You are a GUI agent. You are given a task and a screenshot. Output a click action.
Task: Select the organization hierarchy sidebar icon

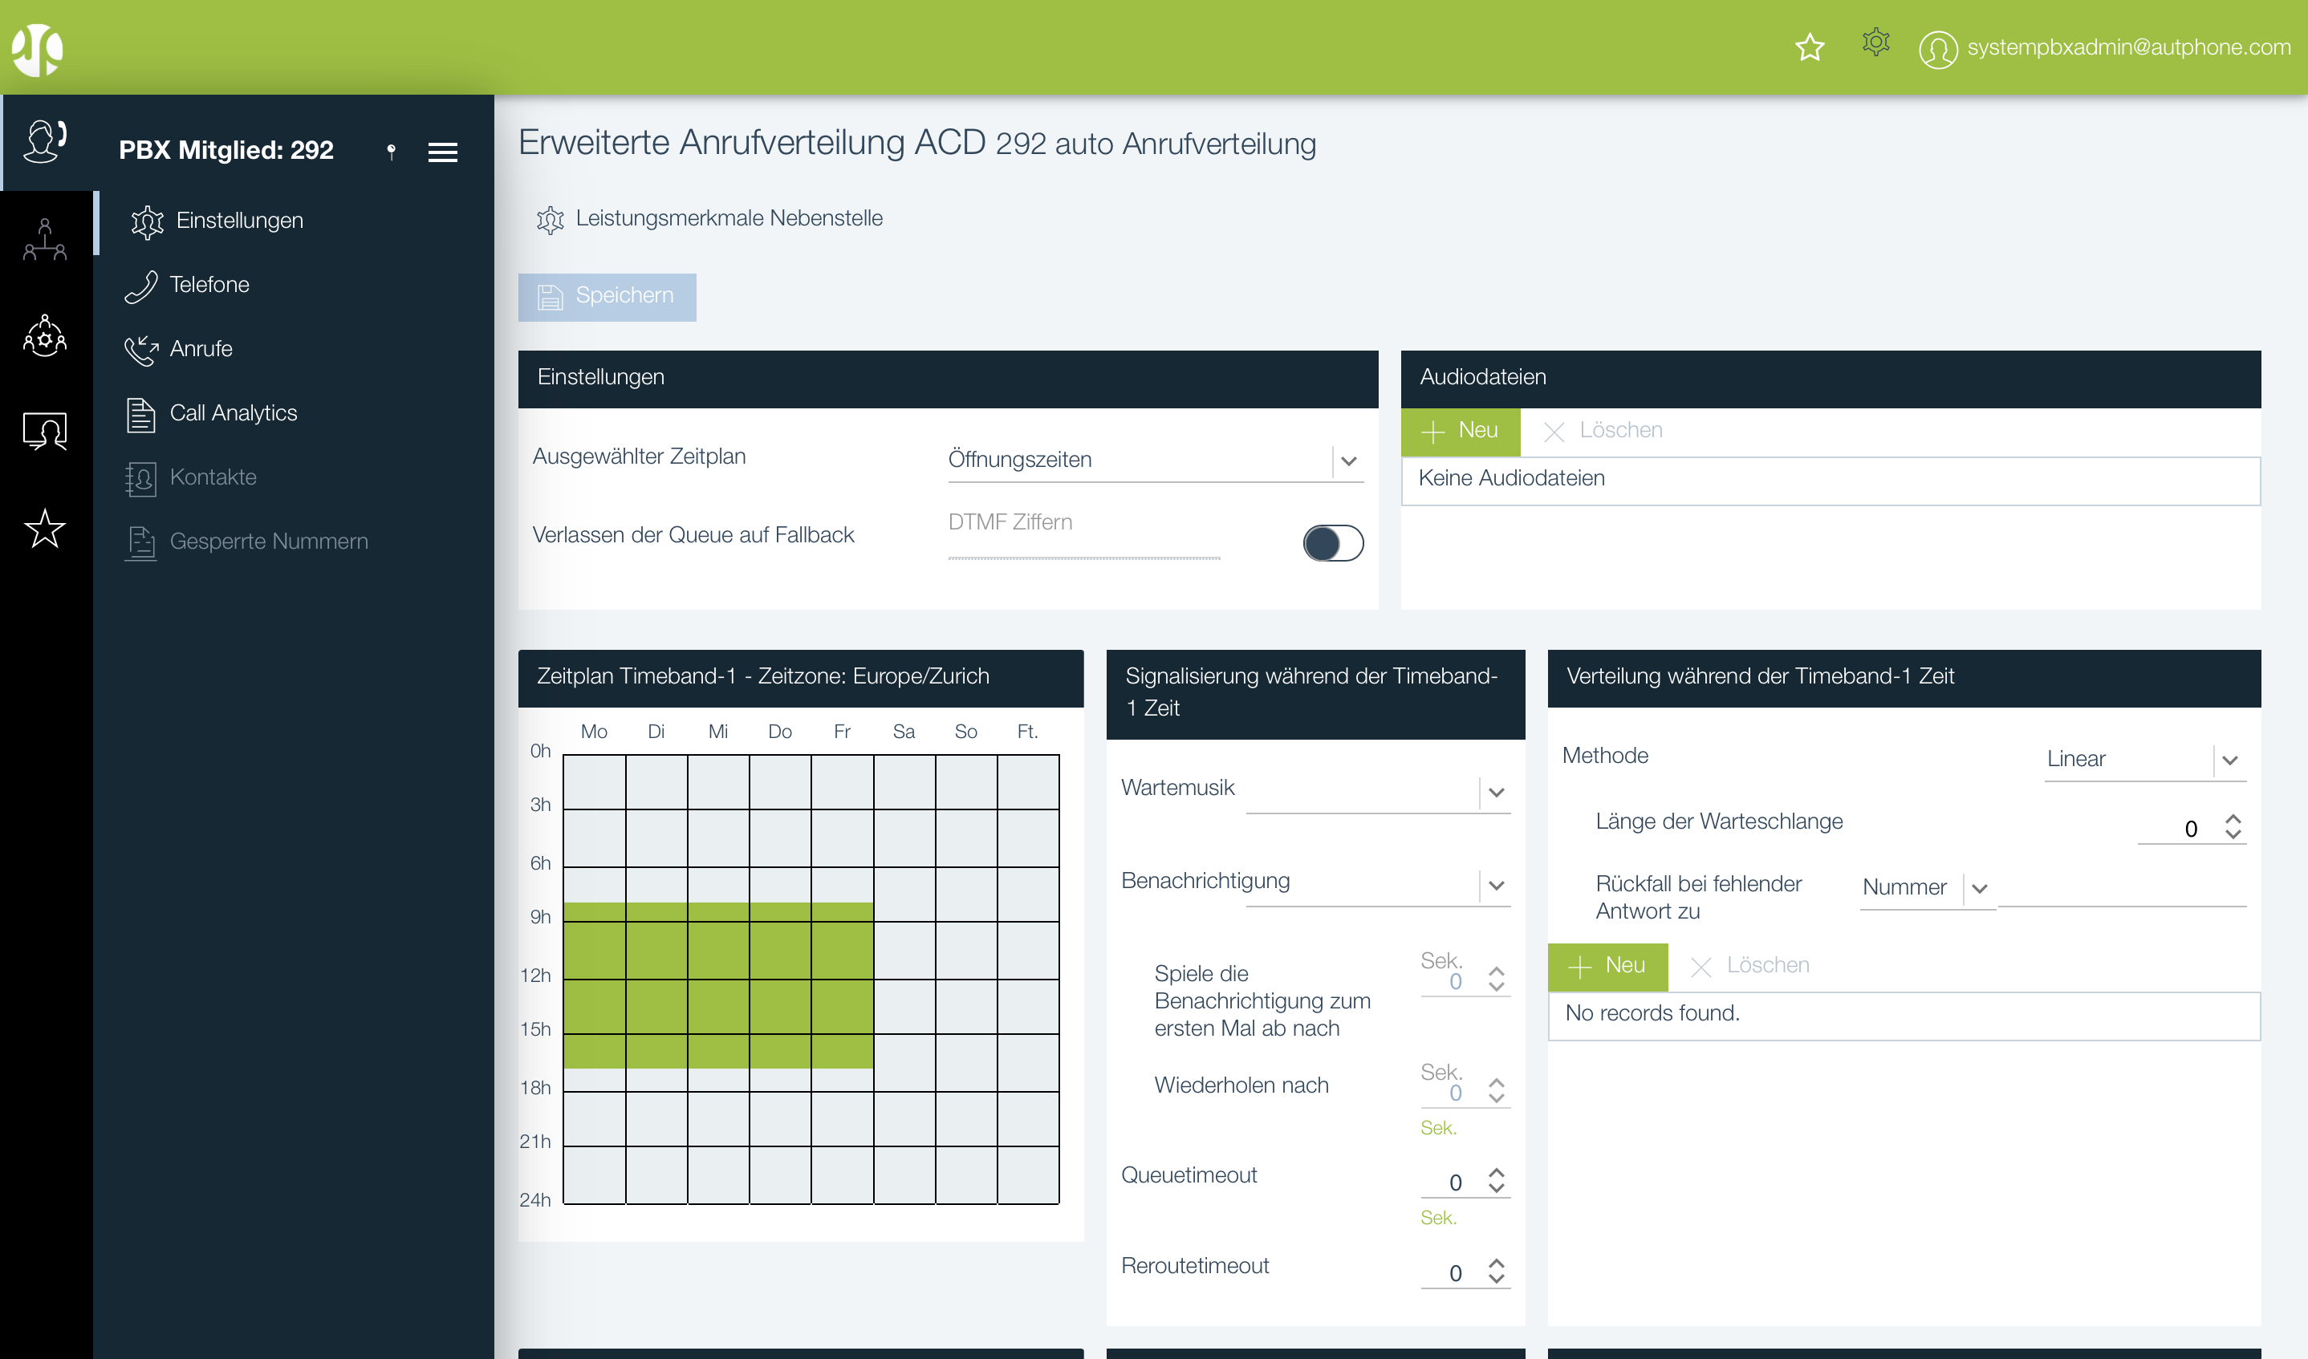45,240
